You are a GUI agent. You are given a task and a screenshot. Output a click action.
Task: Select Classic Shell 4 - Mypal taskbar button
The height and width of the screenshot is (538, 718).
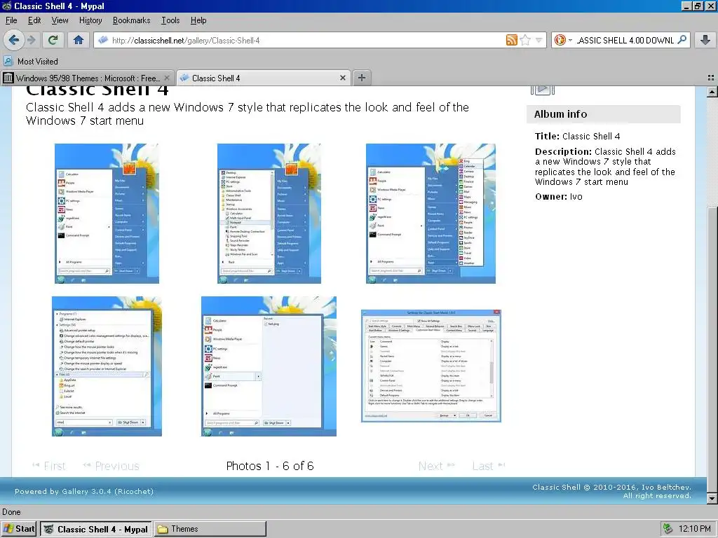pos(96,529)
